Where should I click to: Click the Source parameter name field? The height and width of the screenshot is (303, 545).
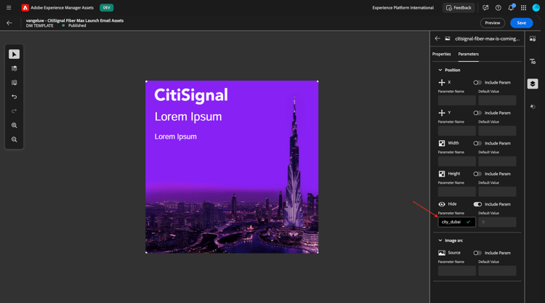[x=457, y=271]
